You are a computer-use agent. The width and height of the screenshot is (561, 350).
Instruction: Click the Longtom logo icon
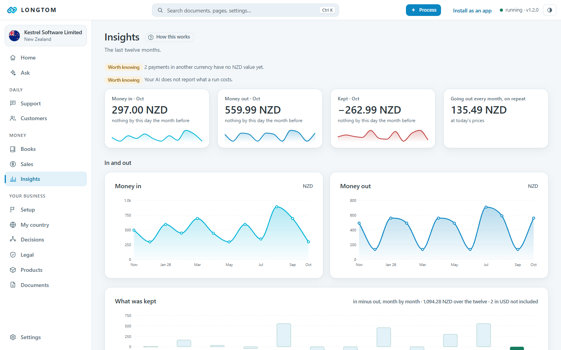tap(12, 10)
